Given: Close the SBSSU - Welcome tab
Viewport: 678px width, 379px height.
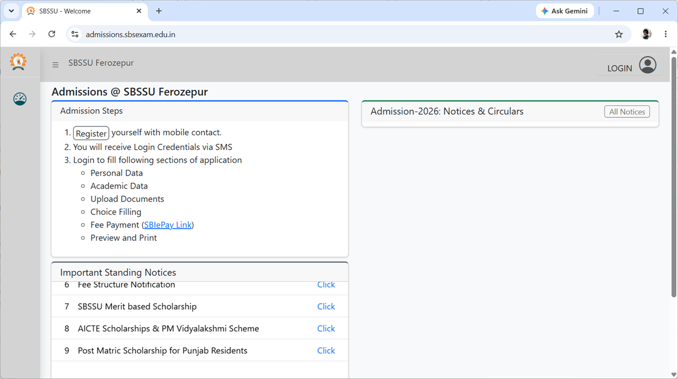Looking at the screenshot, I should click(139, 11).
